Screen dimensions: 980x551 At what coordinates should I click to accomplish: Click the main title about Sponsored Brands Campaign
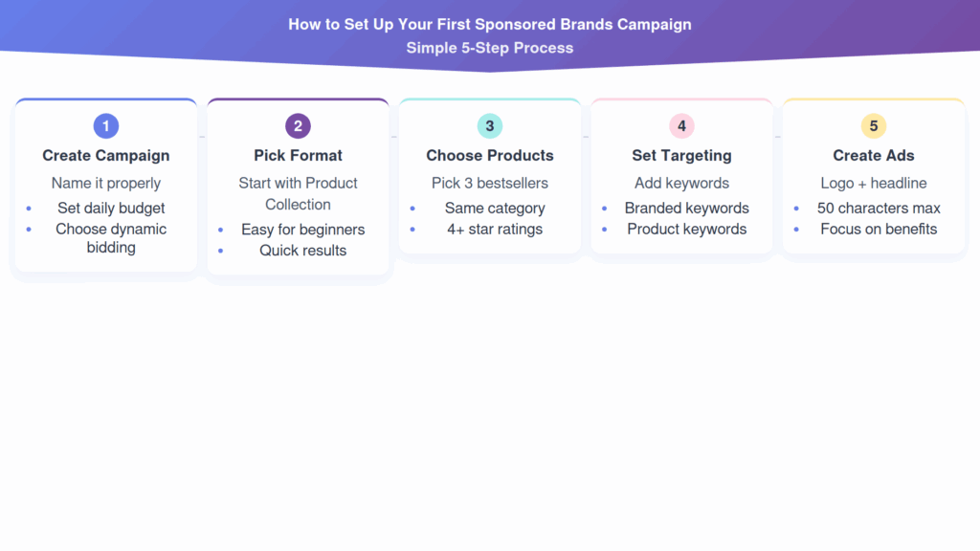[490, 24]
